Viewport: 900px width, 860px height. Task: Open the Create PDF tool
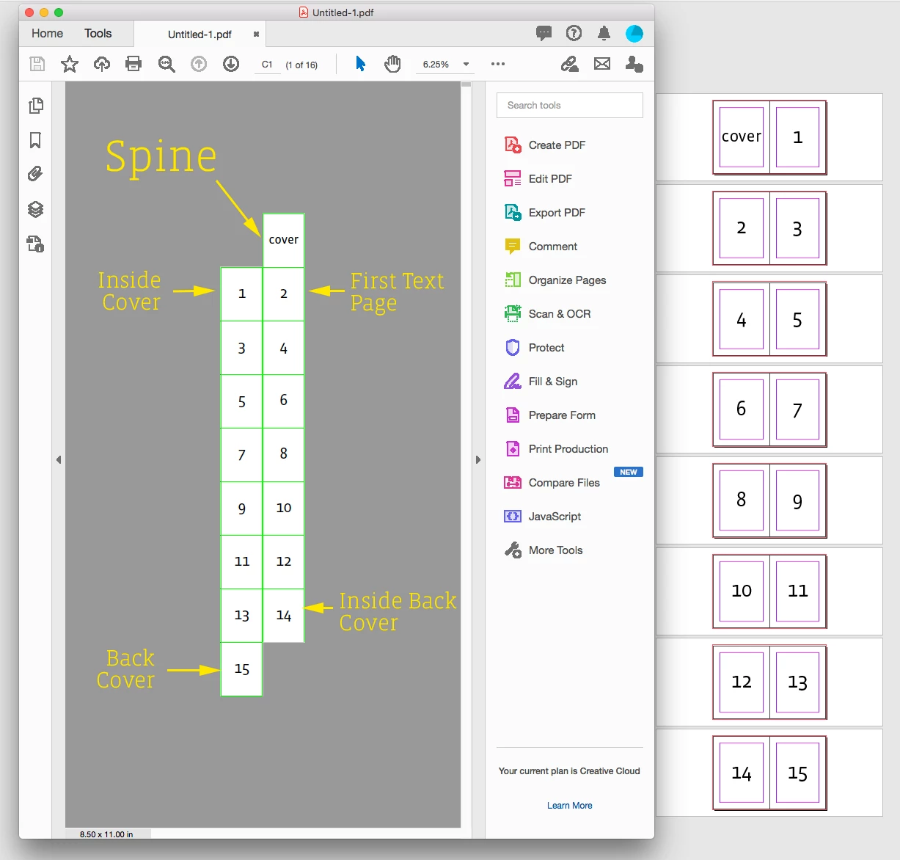tap(544, 145)
